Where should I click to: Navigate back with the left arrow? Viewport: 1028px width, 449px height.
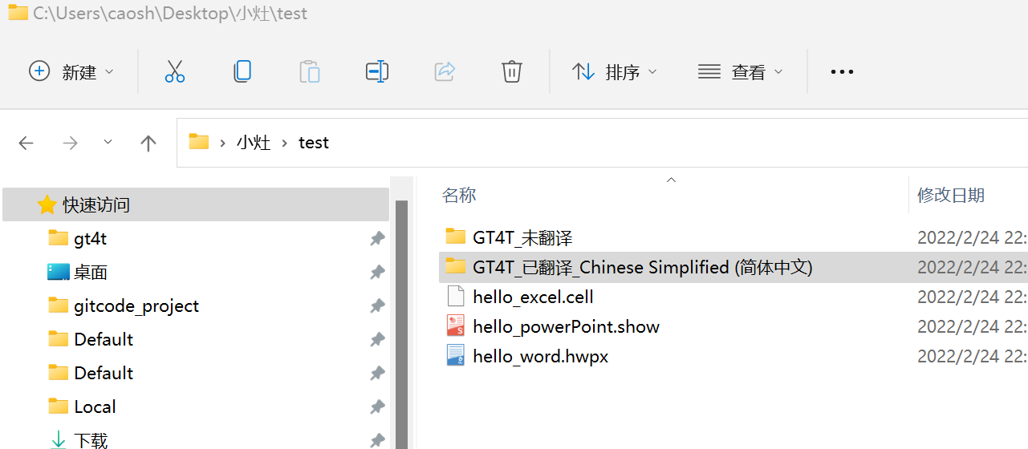[26, 143]
